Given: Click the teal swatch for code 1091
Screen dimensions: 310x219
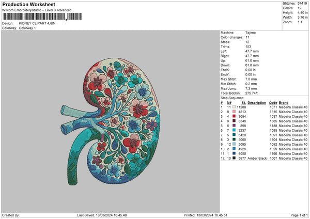Looking at the screenshot, I should point(234,135).
